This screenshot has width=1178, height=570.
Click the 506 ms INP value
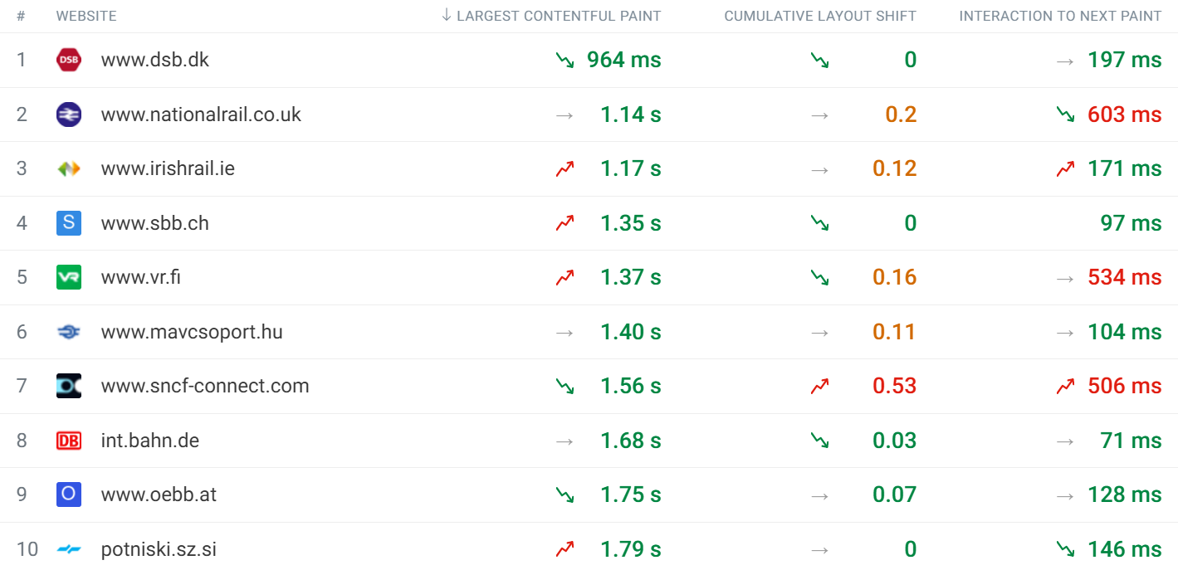click(1125, 386)
